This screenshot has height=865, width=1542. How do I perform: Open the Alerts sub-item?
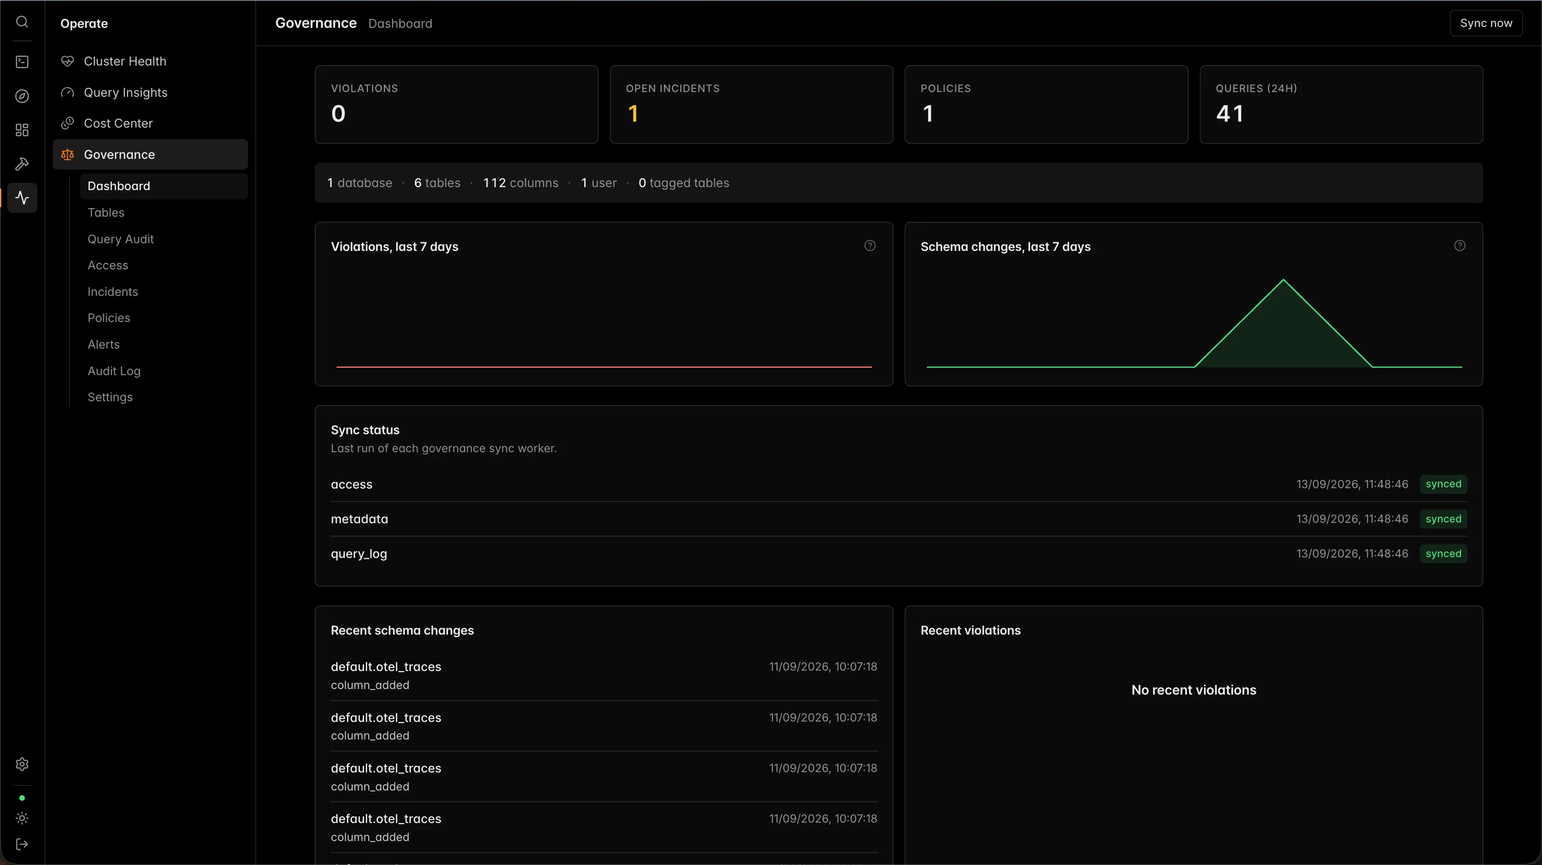pyautogui.click(x=164, y=344)
